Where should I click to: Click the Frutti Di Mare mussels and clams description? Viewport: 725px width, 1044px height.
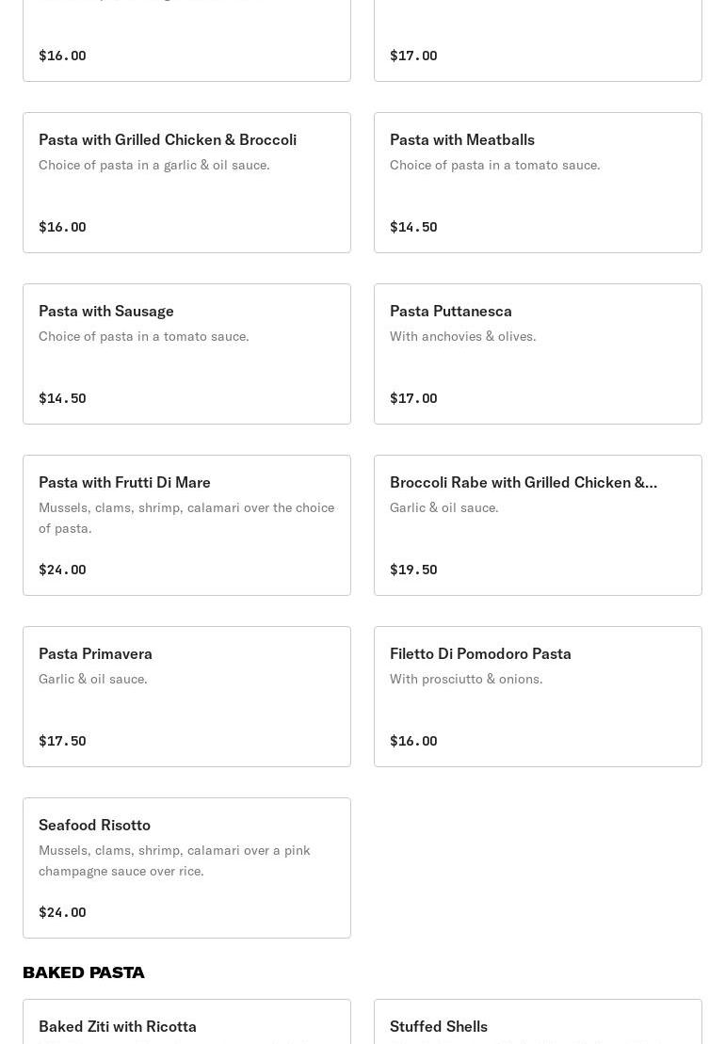pyautogui.click(x=186, y=518)
